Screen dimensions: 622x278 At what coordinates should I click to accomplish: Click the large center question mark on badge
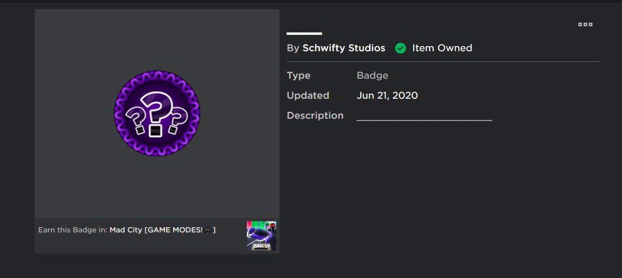156,112
